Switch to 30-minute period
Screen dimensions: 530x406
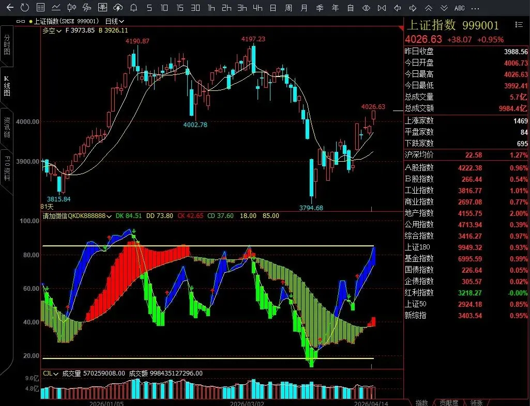coord(195,8)
